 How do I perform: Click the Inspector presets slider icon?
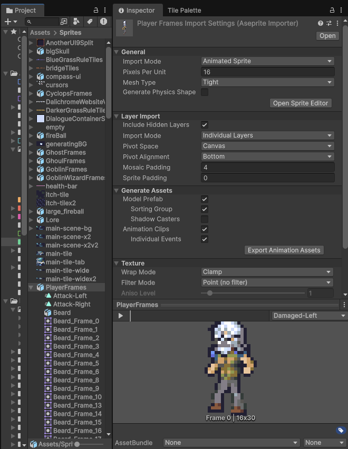click(x=329, y=24)
